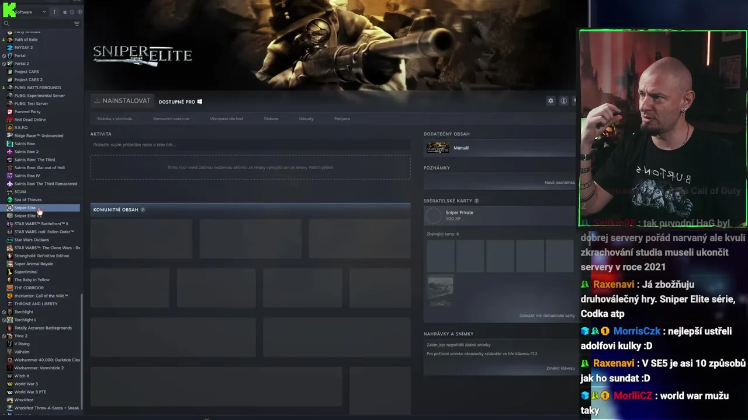
Task: Select Superliminal icon in game list
Action: point(9,272)
